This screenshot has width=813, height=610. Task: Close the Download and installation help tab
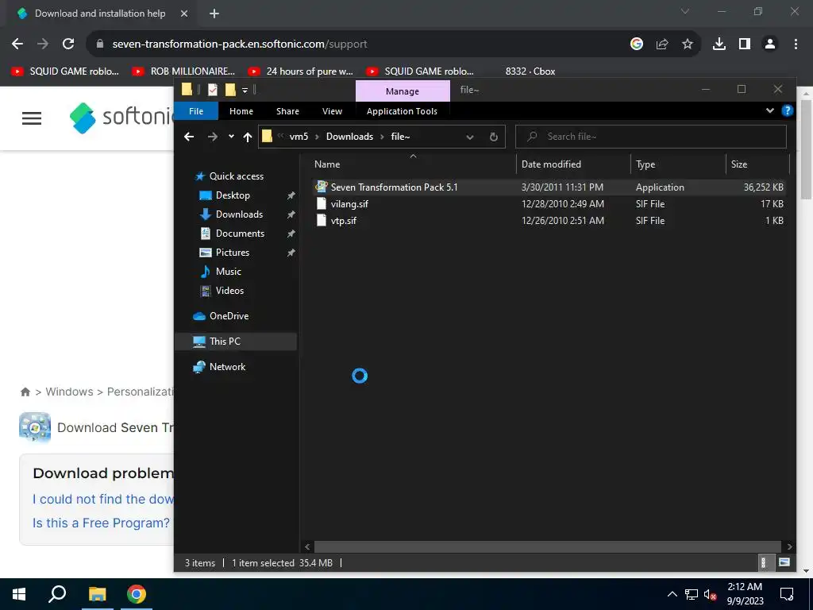point(184,14)
